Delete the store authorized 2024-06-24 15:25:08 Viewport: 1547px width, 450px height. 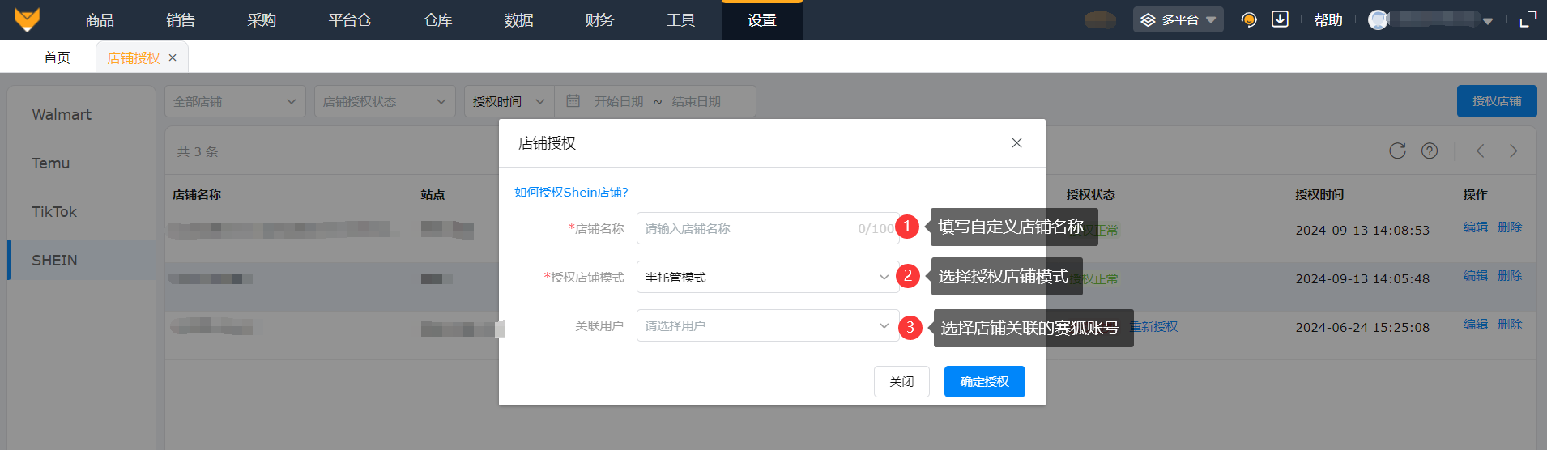click(1510, 325)
